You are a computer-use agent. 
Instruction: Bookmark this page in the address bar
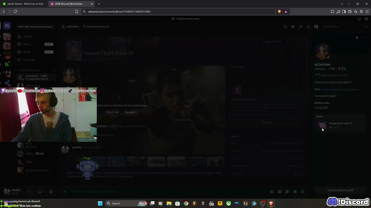(77, 12)
